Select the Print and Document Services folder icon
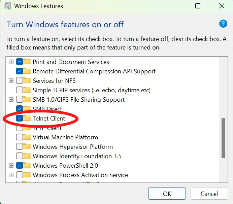233x204 pixels. pyautogui.click(x=27, y=62)
